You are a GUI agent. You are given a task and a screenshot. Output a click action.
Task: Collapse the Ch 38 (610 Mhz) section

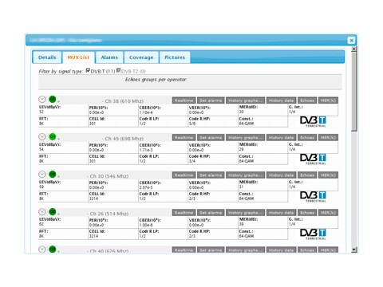click(42, 99)
